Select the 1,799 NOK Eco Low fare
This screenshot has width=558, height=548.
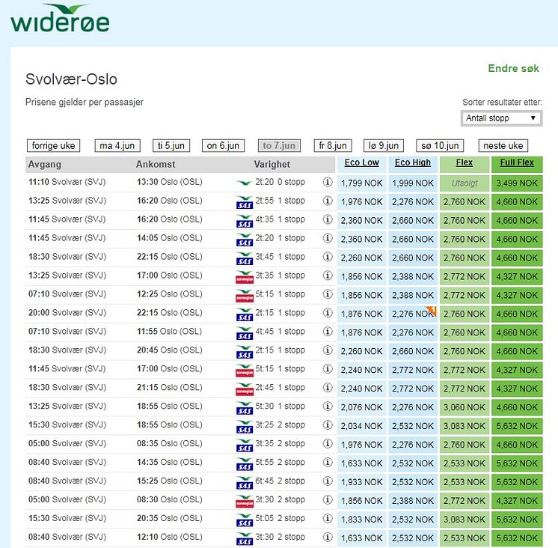point(361,183)
